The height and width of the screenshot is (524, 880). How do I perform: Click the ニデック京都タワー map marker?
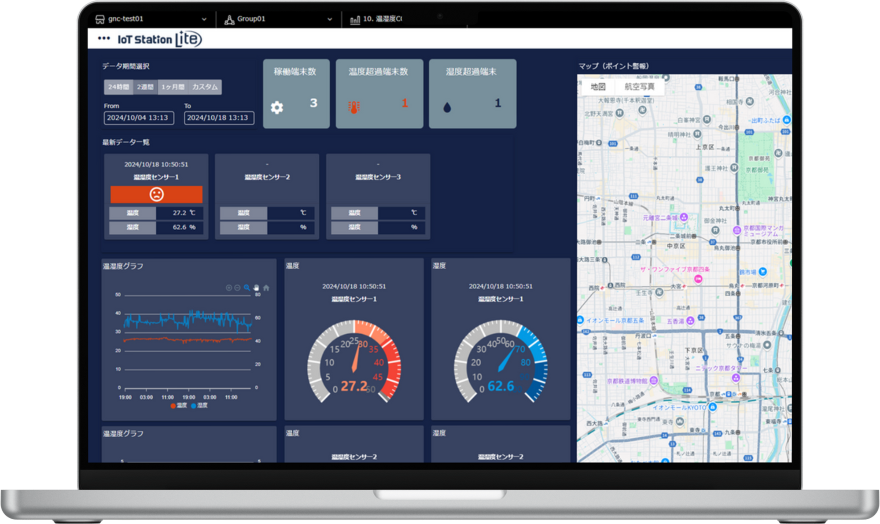coord(736,378)
